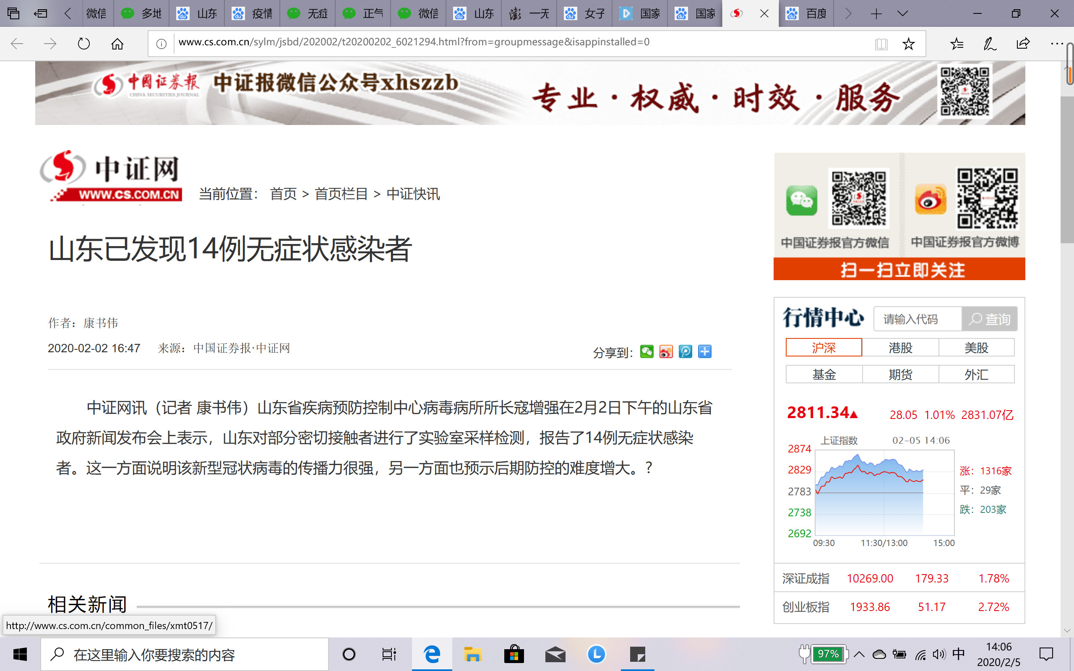Switch to the 港股 market tab
The height and width of the screenshot is (671, 1074).
899,348
